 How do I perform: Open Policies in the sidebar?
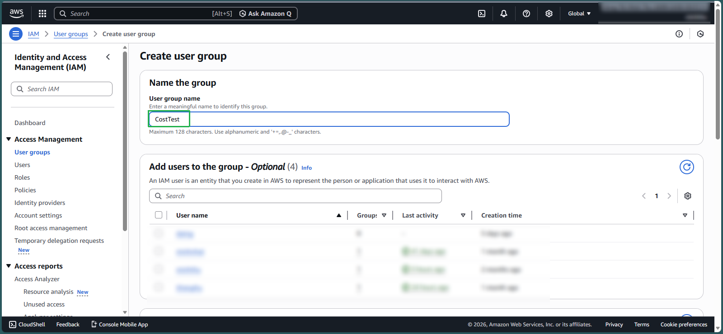25,190
